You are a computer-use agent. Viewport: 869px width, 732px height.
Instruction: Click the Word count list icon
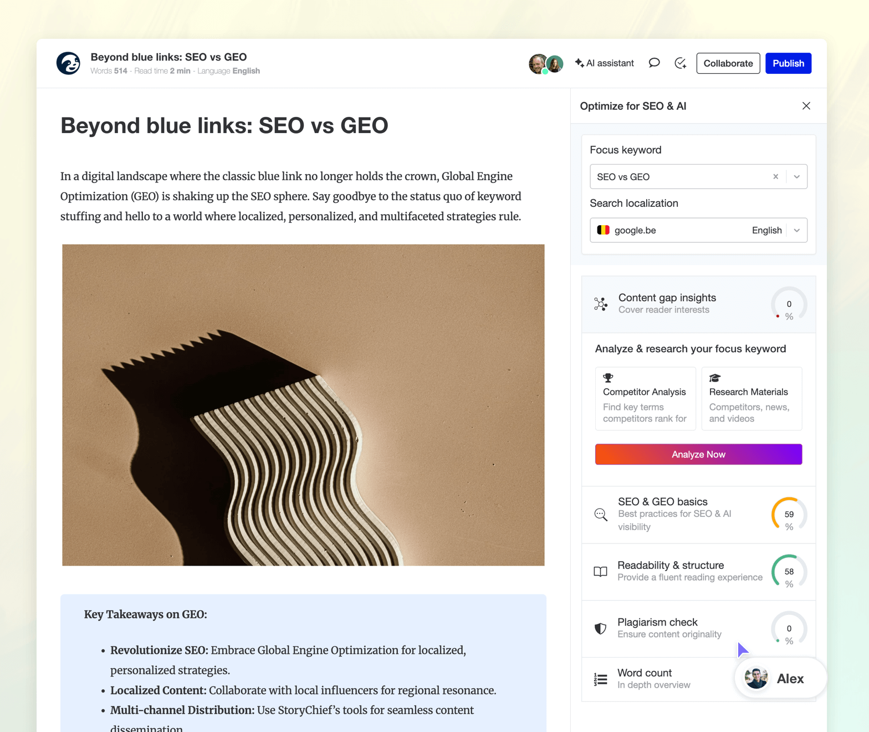tap(601, 679)
